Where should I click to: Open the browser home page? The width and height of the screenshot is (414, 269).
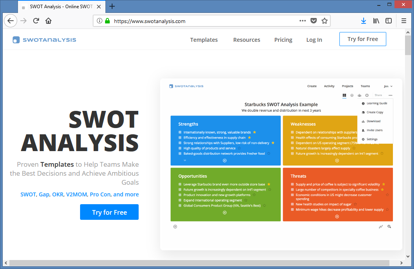[48, 21]
